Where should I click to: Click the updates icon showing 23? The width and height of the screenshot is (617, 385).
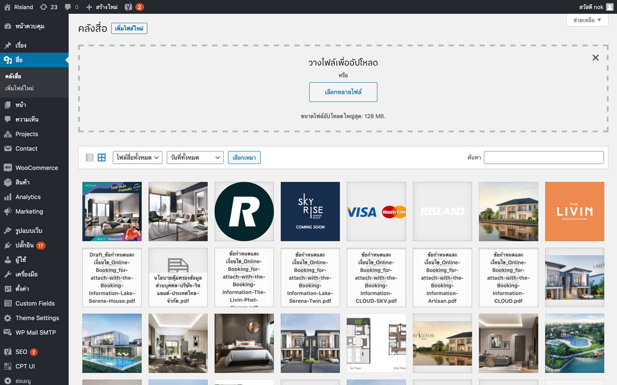48,7
